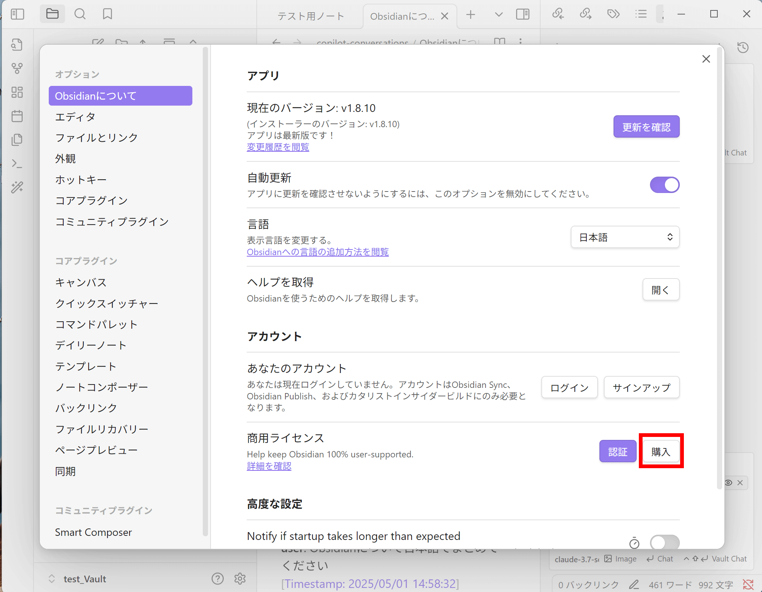The image size is (762, 592).
Task: Open 外観 settings section
Action: click(121, 159)
